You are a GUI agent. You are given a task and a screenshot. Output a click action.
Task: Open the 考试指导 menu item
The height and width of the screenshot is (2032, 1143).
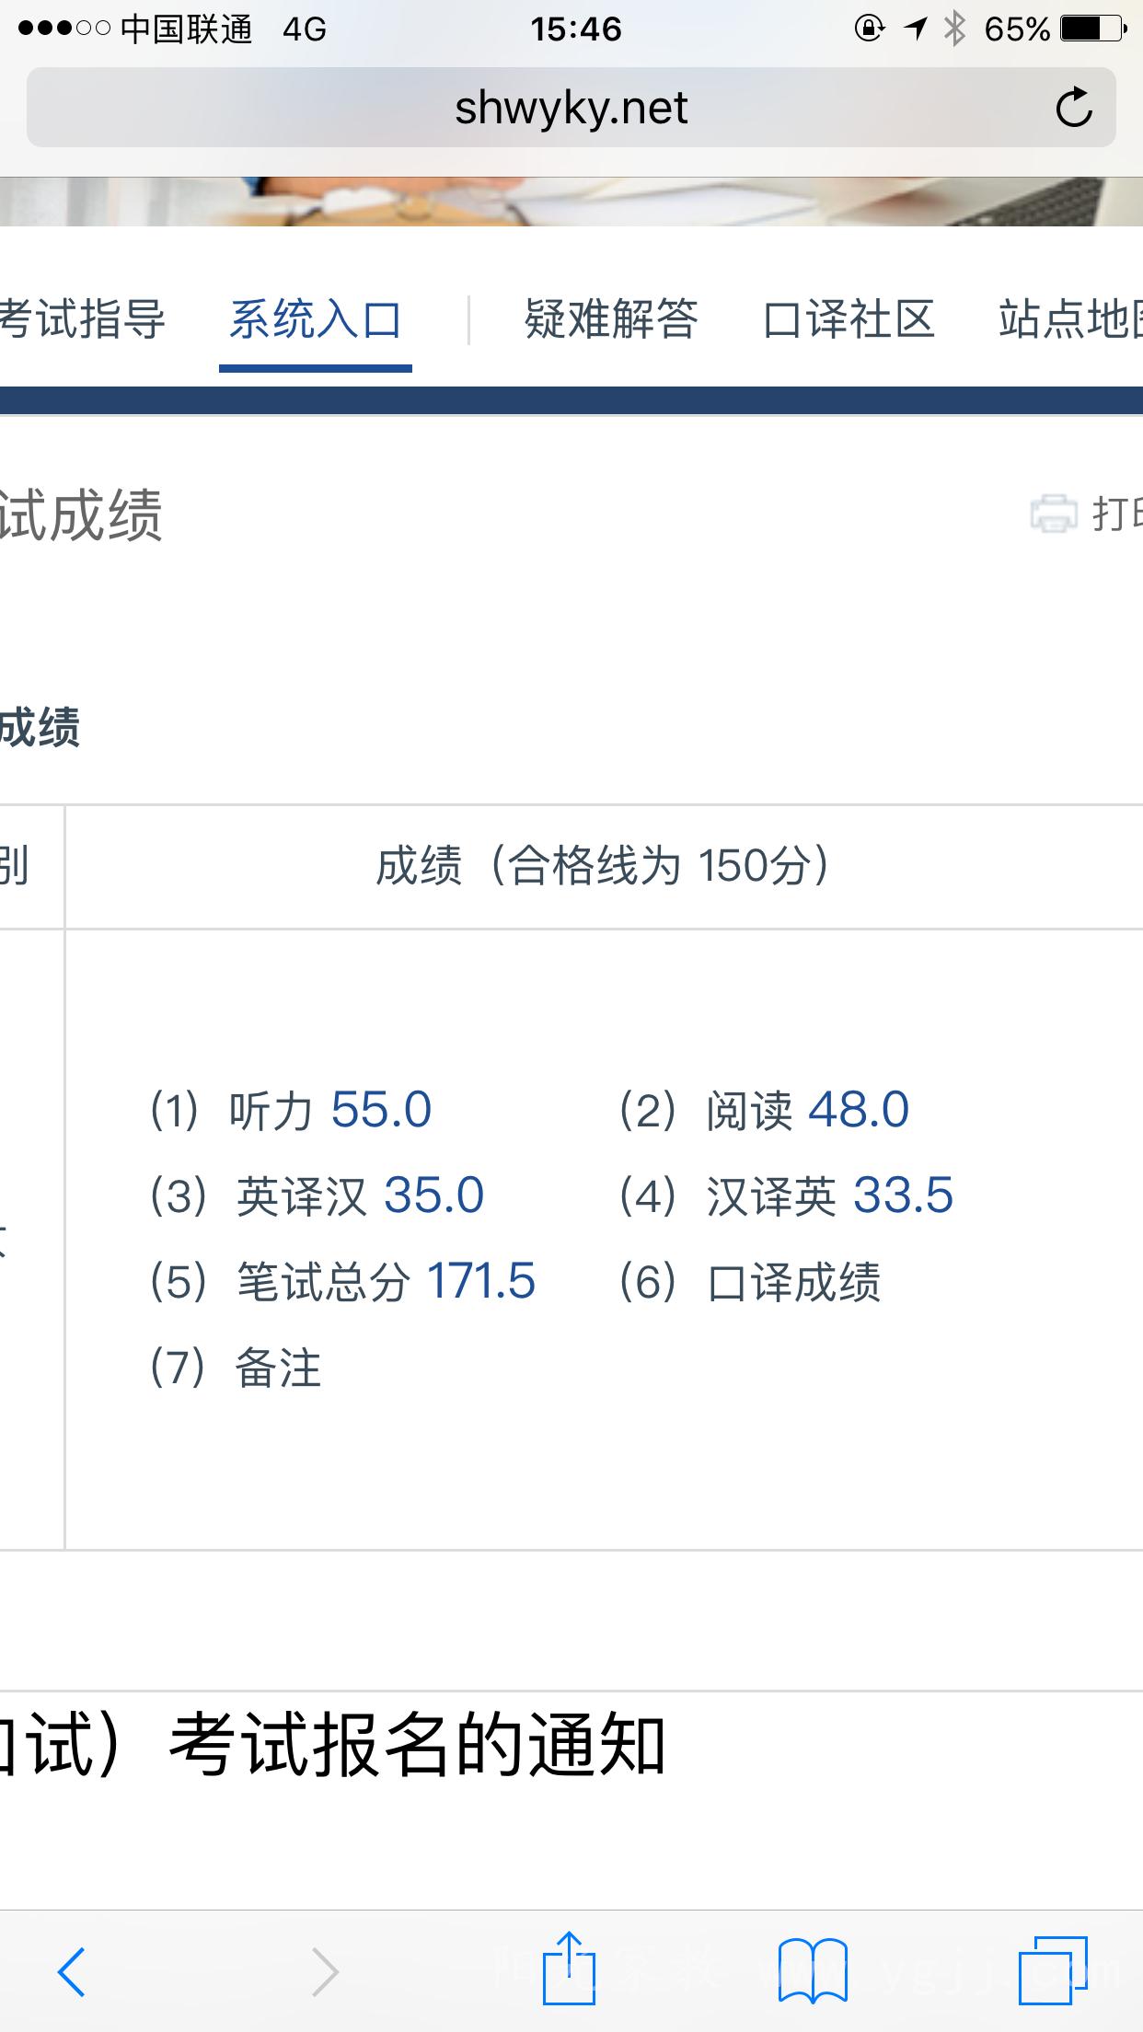83,319
